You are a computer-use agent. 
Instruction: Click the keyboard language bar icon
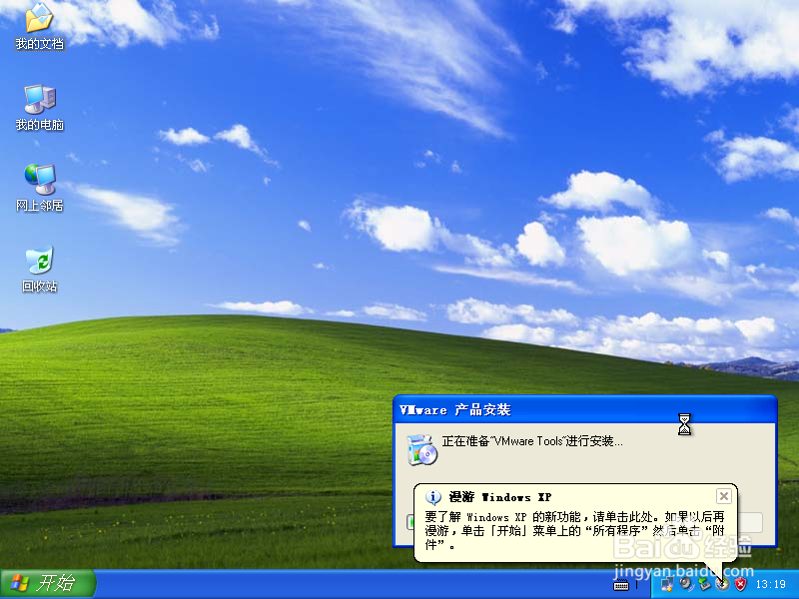[x=620, y=585]
